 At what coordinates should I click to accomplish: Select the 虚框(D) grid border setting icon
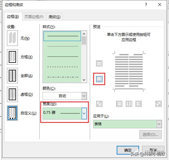(12, 94)
